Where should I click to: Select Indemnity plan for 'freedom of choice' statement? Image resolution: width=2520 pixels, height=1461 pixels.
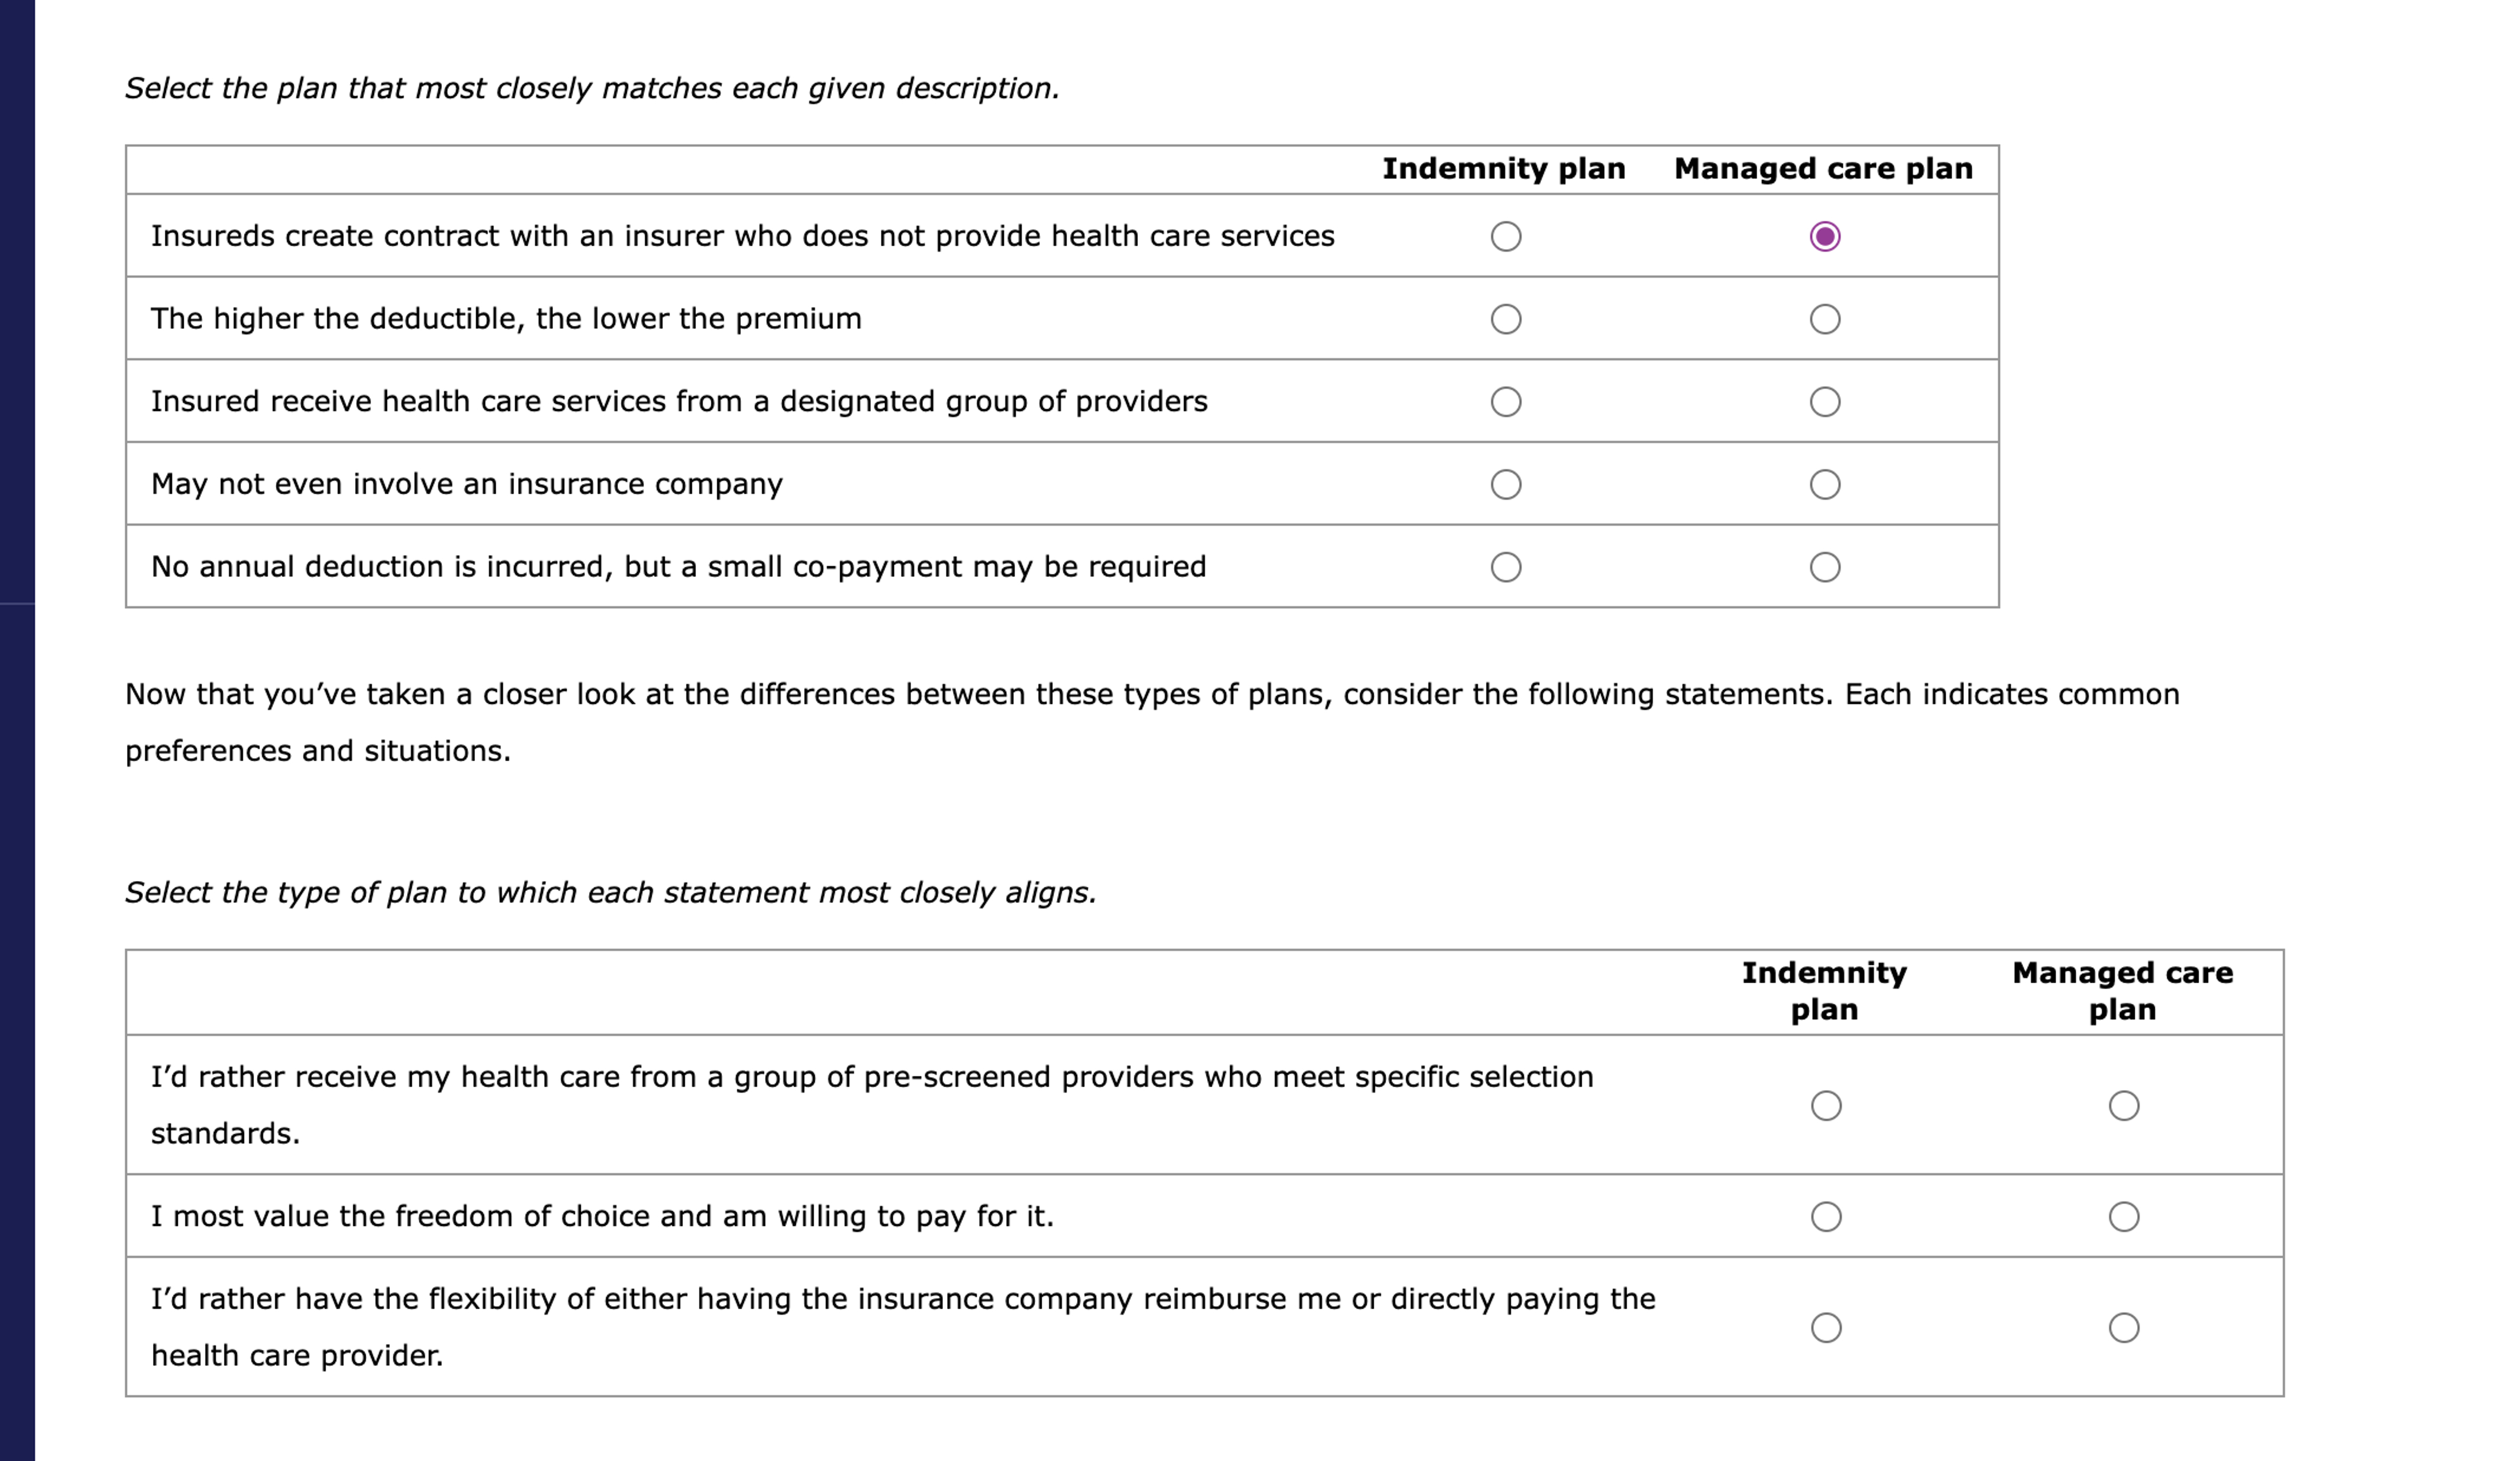click(x=1826, y=1217)
